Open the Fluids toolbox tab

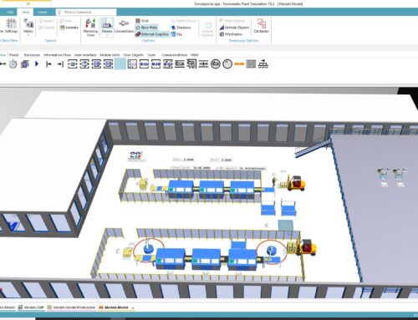14,55
